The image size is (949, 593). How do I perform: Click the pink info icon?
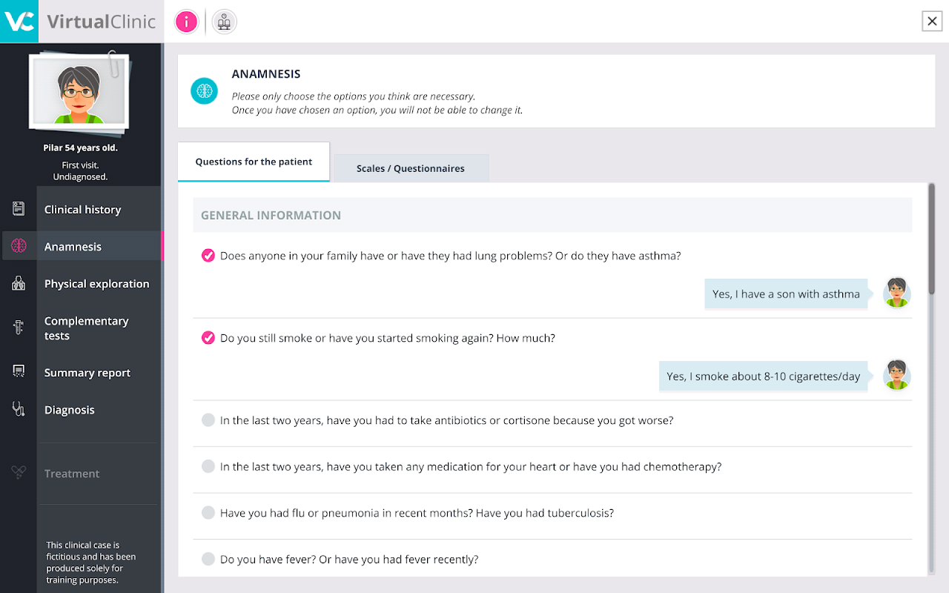(x=186, y=22)
